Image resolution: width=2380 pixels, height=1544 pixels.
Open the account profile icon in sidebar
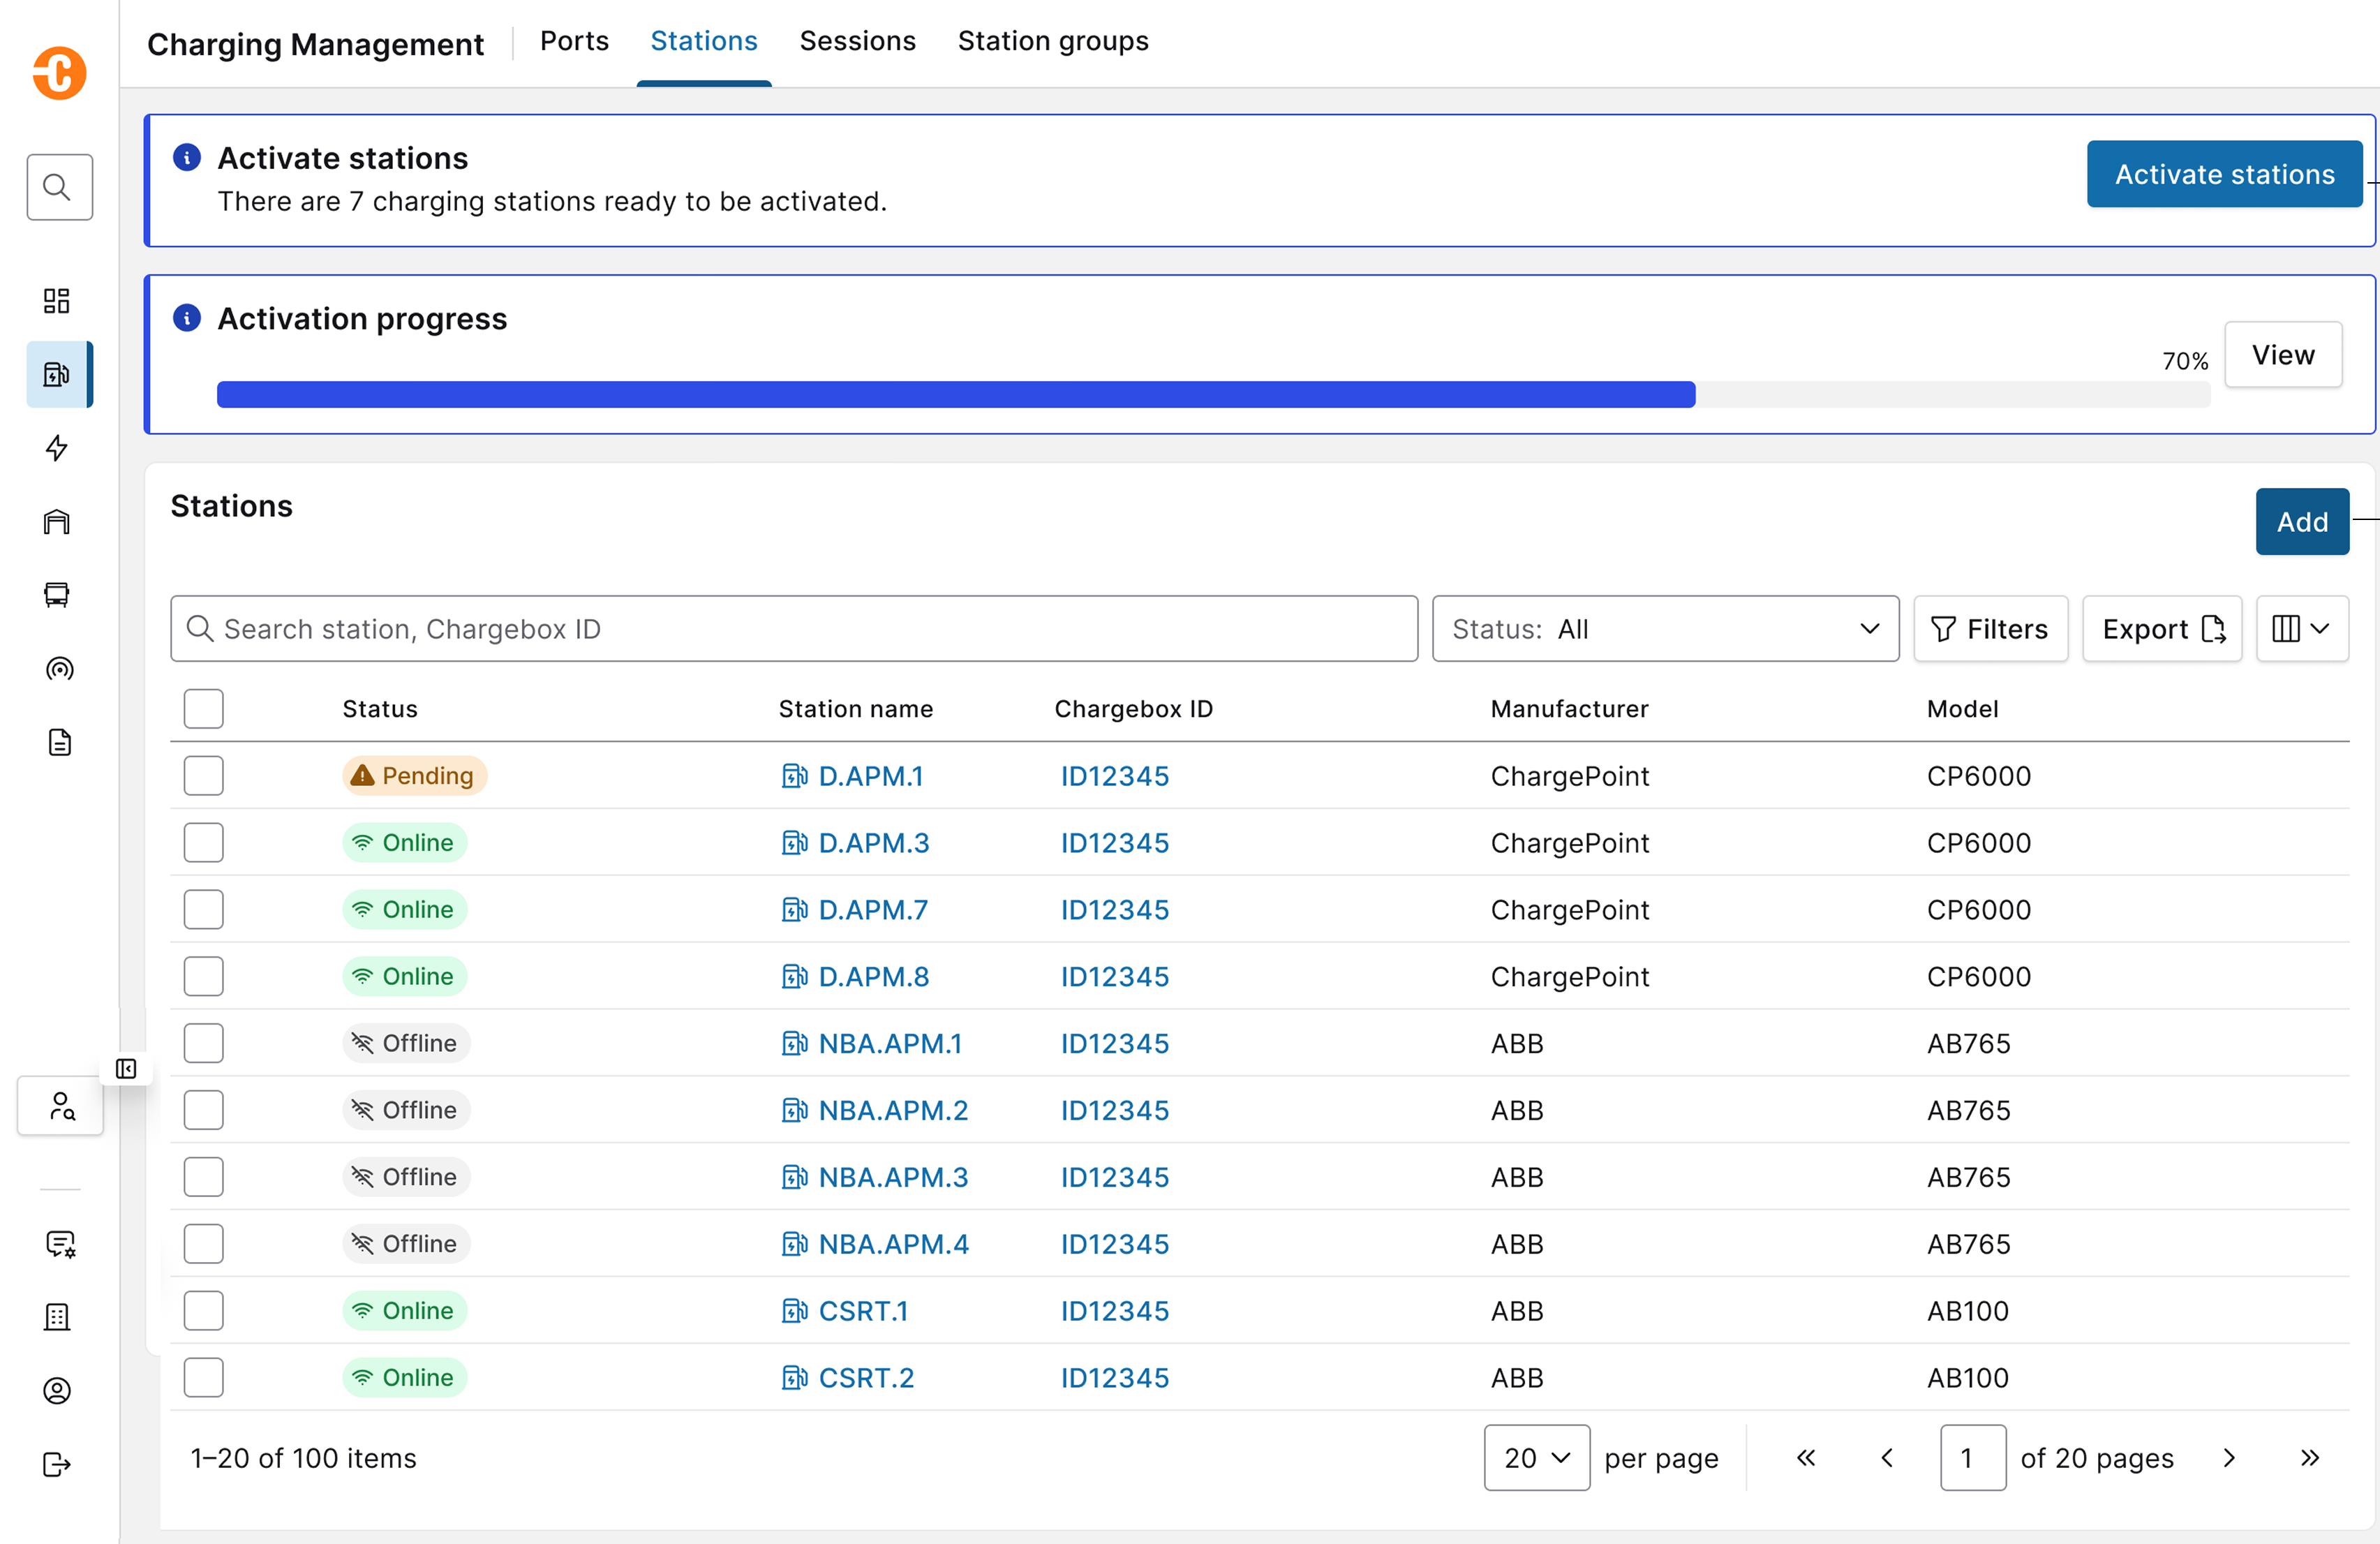point(57,1391)
